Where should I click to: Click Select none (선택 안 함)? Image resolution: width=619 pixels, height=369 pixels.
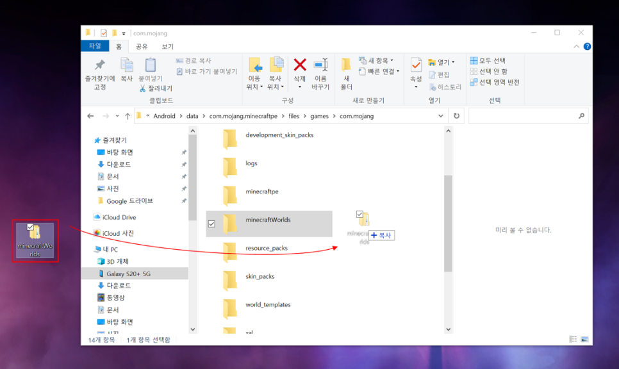point(489,72)
